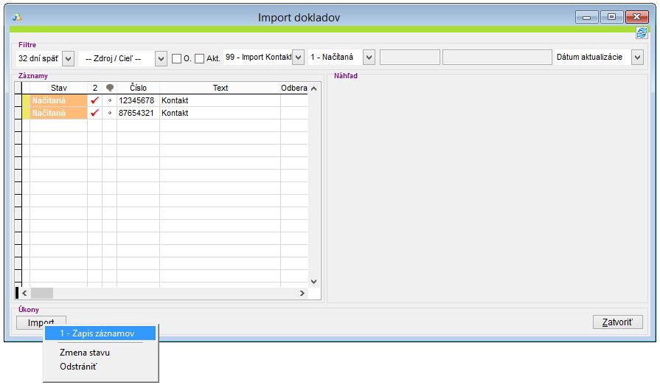This screenshot has width=660, height=388.
Task: Choose 'Zmena stavu' from popup menu
Action: (85, 353)
